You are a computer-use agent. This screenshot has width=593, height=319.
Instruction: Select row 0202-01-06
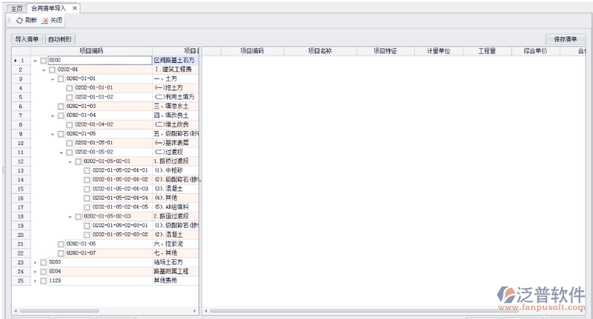105,244
